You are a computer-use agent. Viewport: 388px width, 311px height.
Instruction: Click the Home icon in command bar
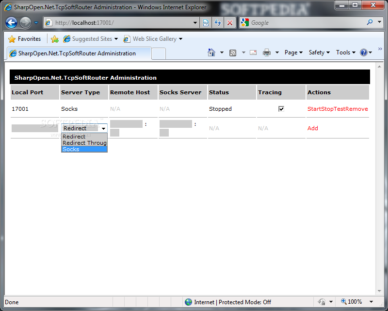[211, 52]
